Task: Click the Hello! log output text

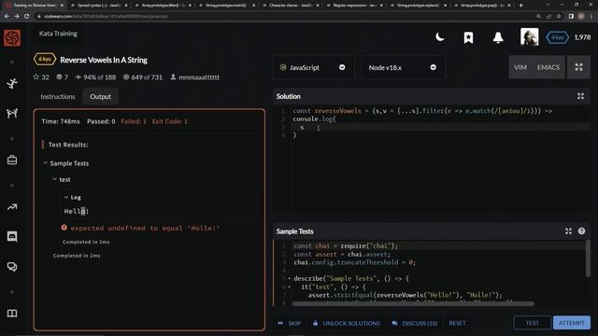Action: 77,211
